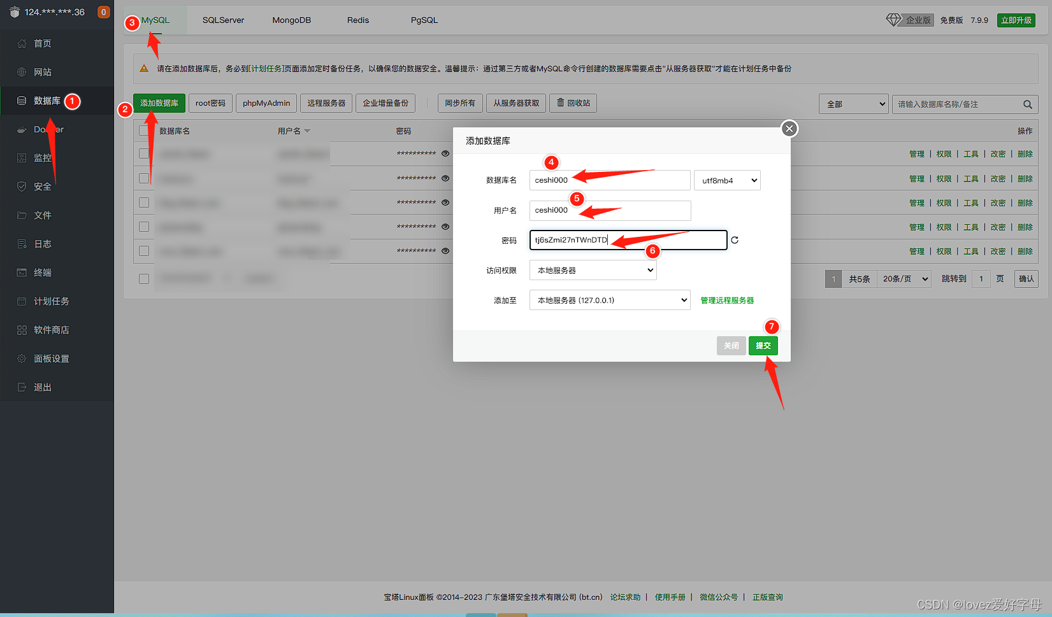Click the root密码 button
1052x617 pixels.
click(210, 103)
